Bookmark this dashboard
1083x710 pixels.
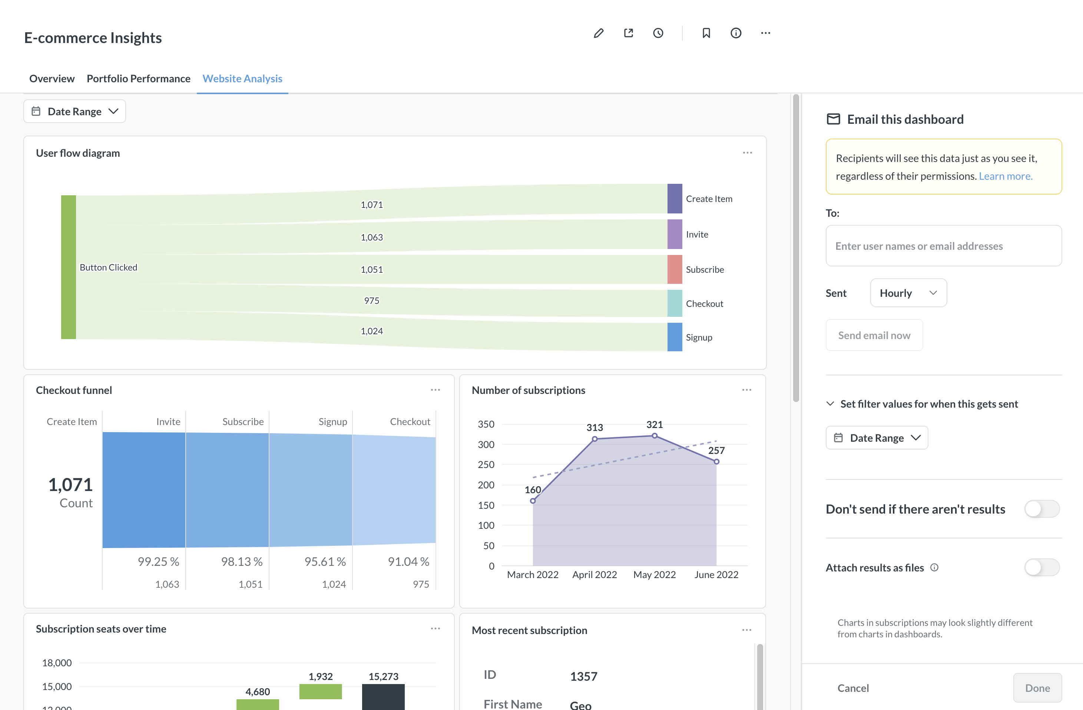tap(706, 33)
